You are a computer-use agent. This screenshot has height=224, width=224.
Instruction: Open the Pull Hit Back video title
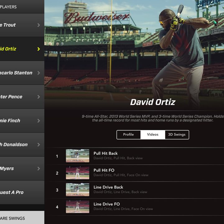105,153
